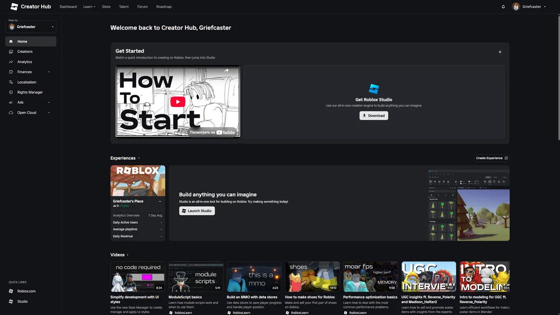This screenshot has width=560, height=315.
Task: Open the Griefcaster's Place thumbnail
Action: pyautogui.click(x=138, y=181)
